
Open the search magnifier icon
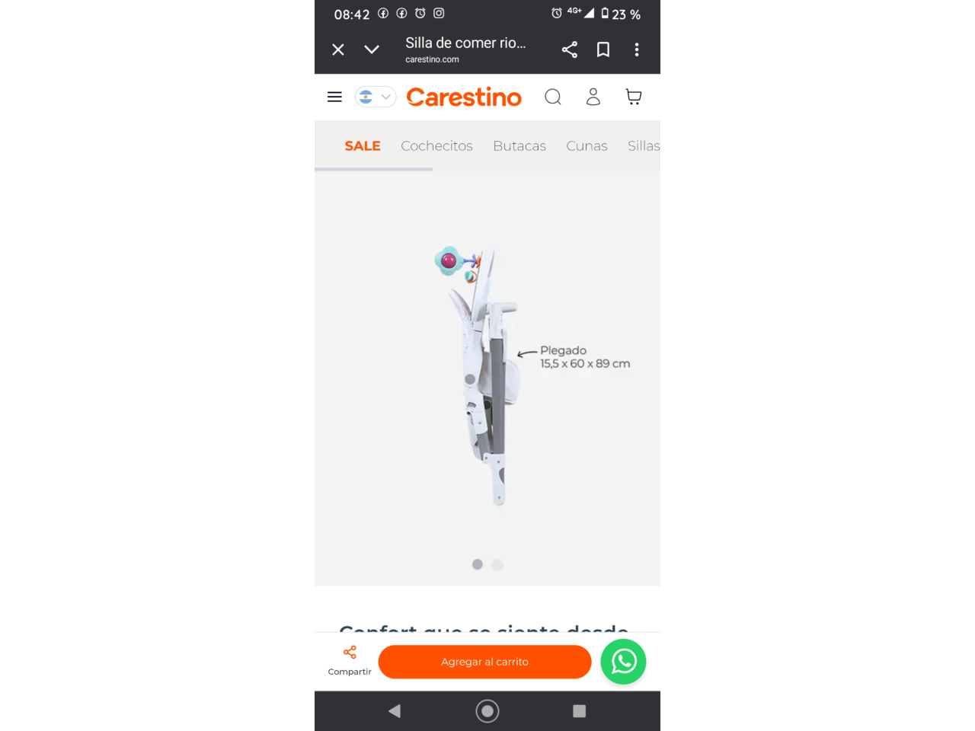click(x=553, y=97)
